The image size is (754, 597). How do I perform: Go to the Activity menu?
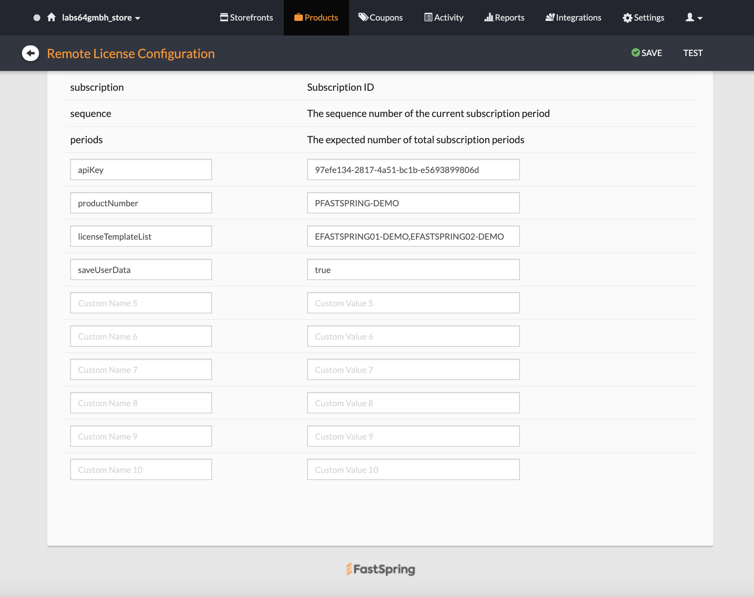click(444, 18)
